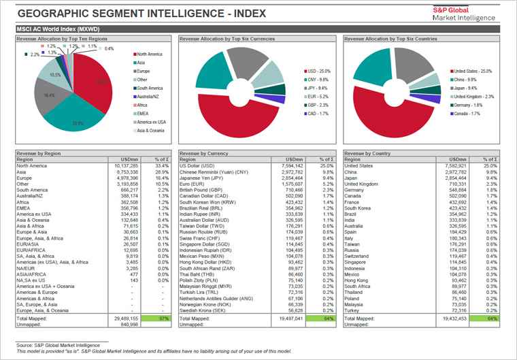This screenshot has width=517, height=360.
Task: Click the 840,998 Unmapped value
Action: (x=129, y=325)
